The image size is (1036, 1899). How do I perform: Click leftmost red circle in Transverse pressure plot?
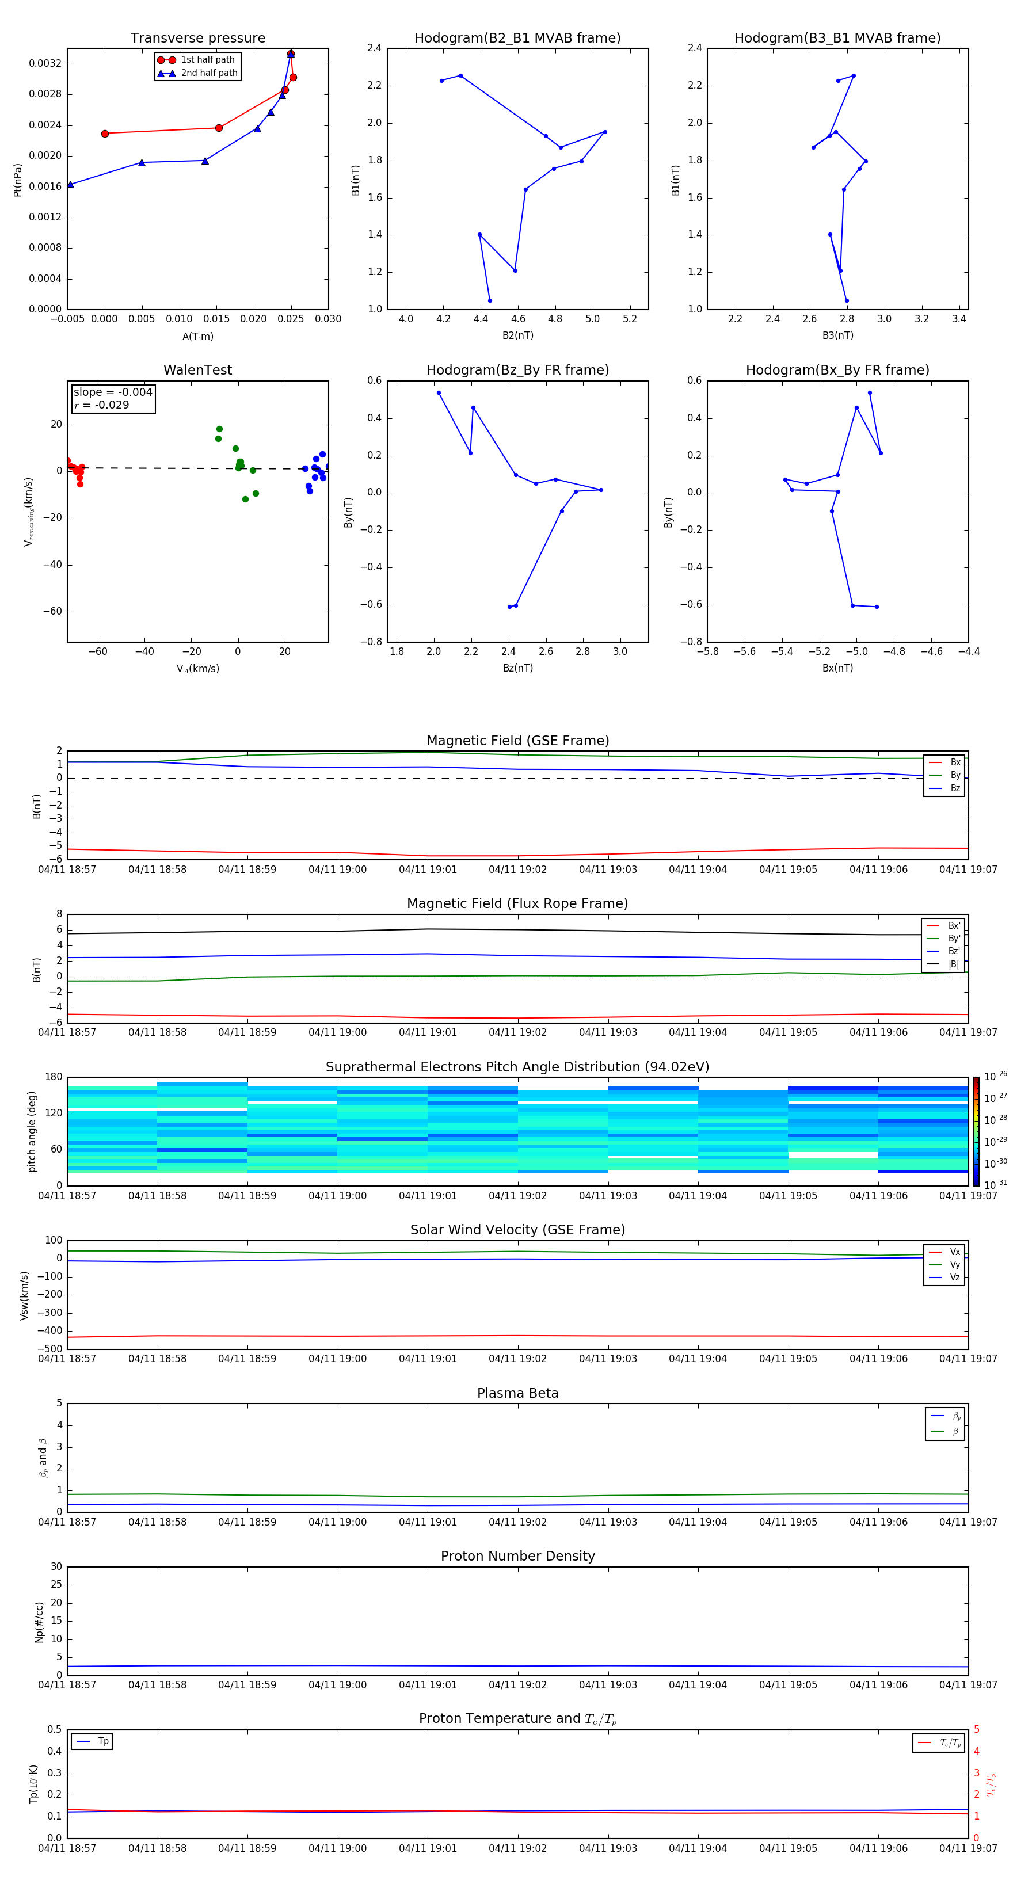(x=105, y=134)
